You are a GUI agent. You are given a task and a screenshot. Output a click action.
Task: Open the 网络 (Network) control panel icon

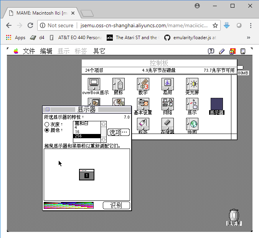[167, 105]
